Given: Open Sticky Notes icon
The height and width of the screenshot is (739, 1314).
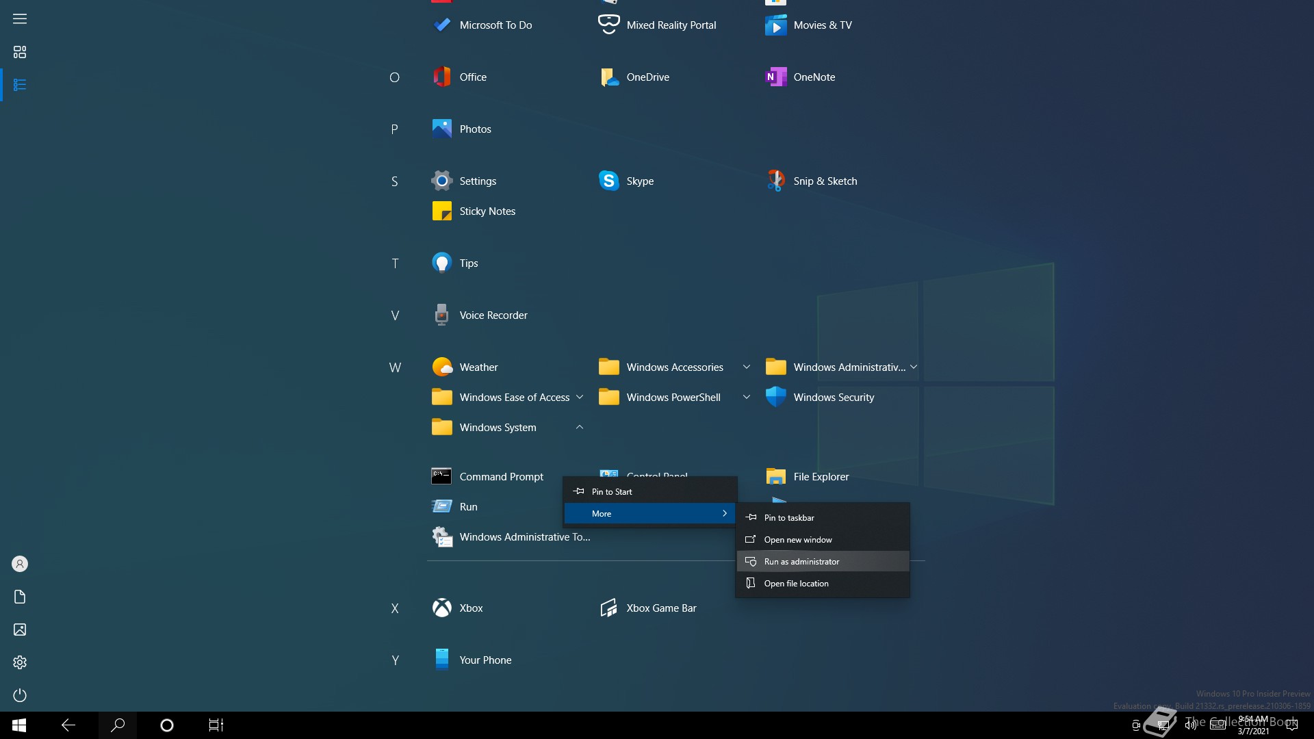Looking at the screenshot, I should pos(442,211).
